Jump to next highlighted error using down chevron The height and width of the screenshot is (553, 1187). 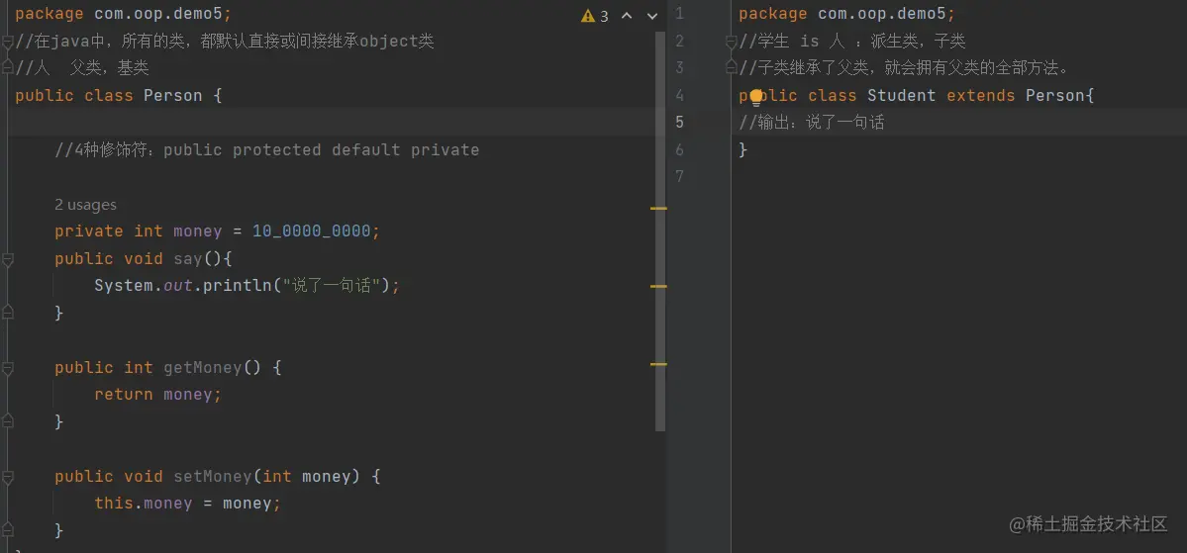click(x=651, y=16)
